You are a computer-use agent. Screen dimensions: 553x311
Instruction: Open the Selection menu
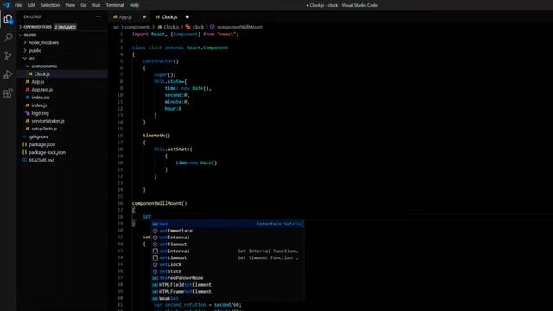[x=50, y=5]
